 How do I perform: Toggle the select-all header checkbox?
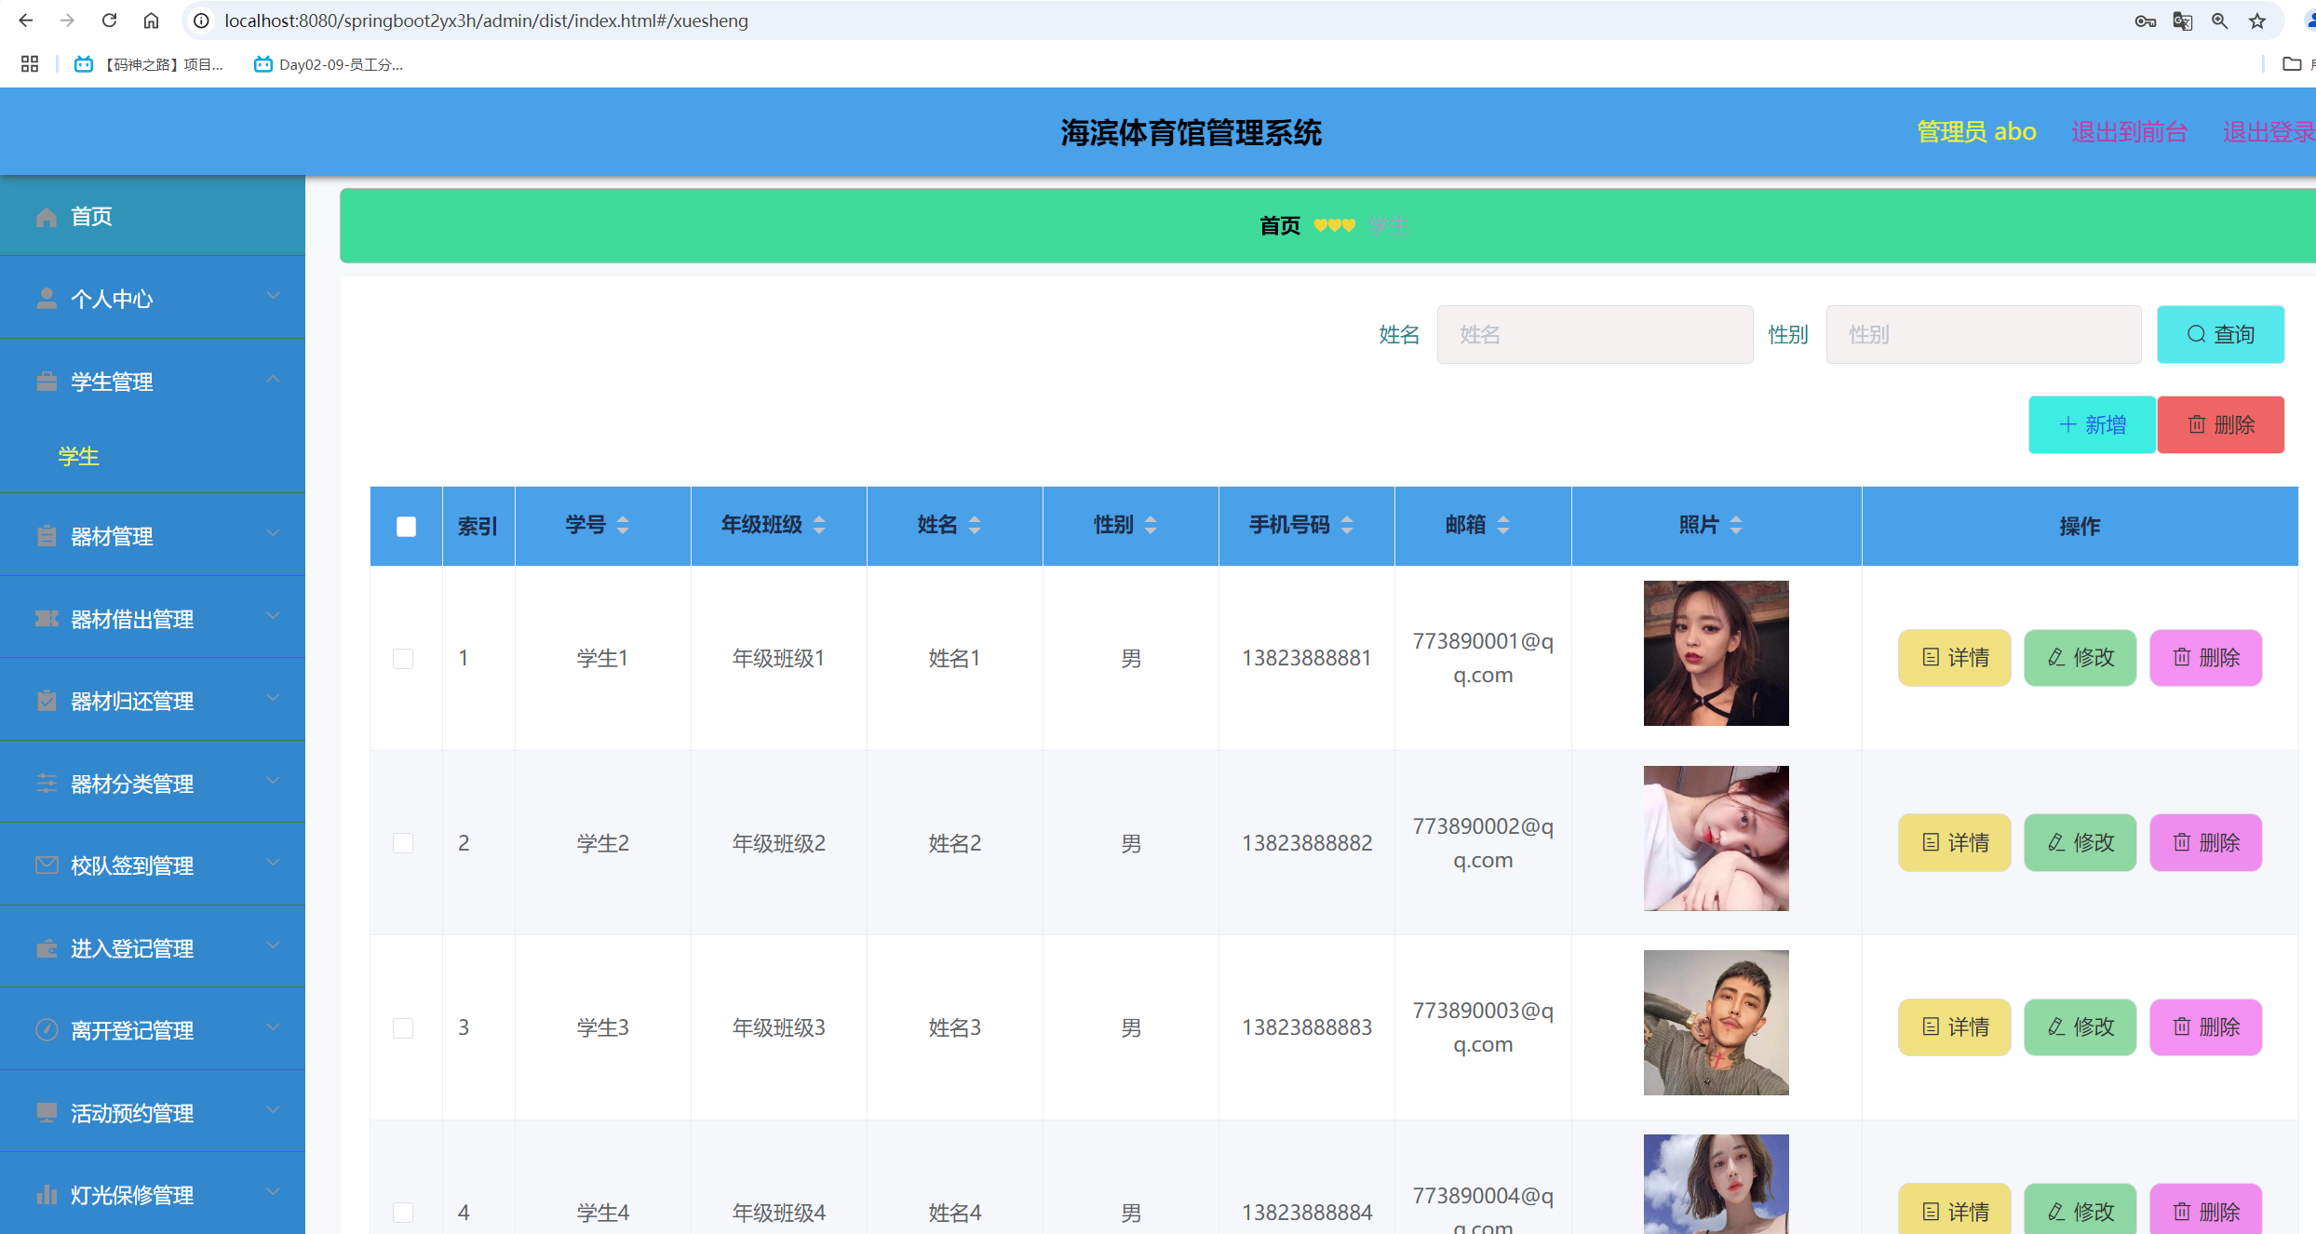[406, 527]
